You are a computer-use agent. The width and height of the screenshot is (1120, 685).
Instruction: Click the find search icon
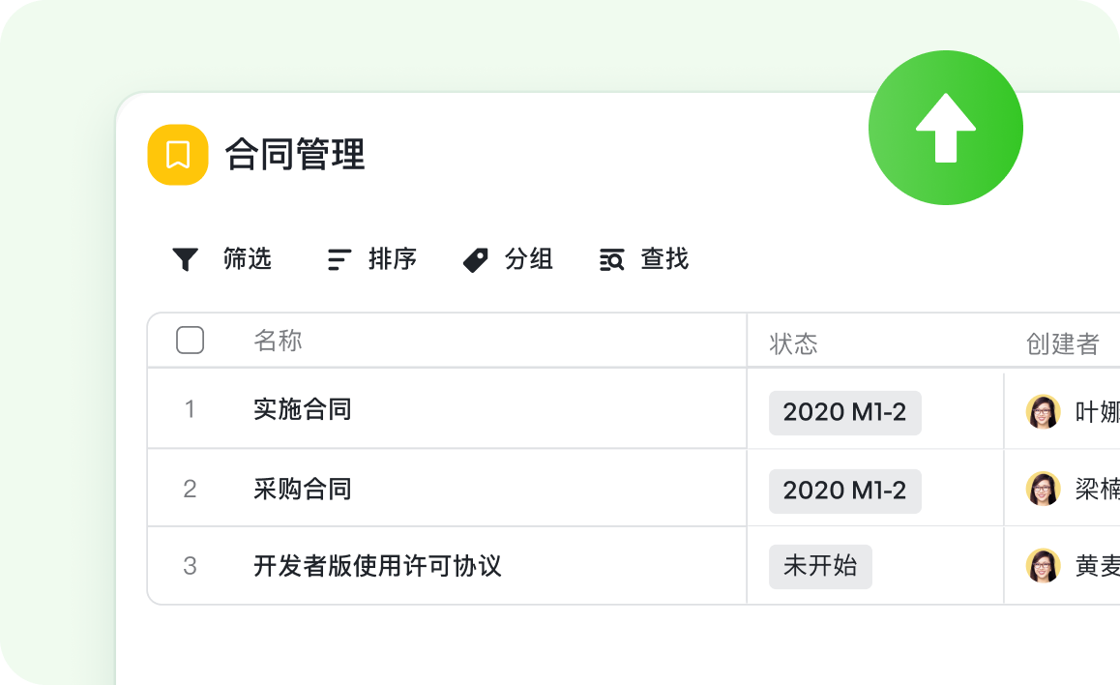pyautogui.click(x=611, y=259)
